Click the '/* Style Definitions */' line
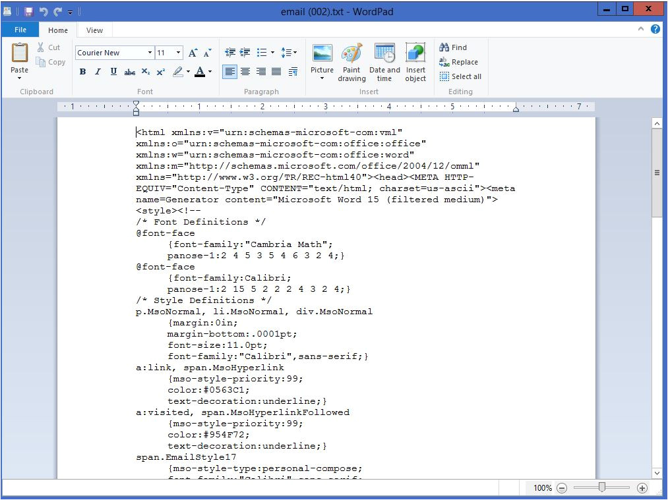668x500 pixels. [x=204, y=300]
